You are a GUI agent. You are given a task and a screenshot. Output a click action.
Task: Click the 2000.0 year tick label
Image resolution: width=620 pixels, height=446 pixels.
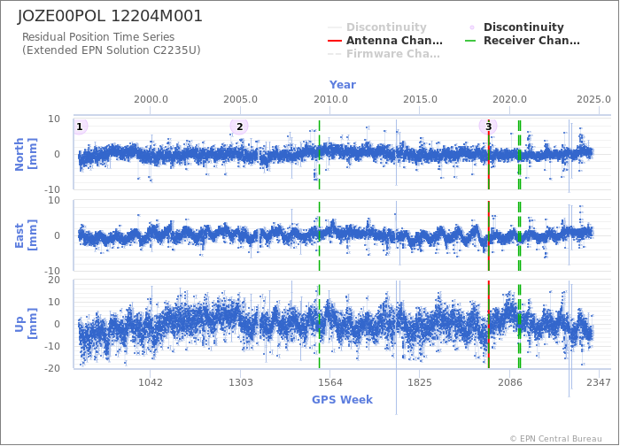[x=151, y=99]
